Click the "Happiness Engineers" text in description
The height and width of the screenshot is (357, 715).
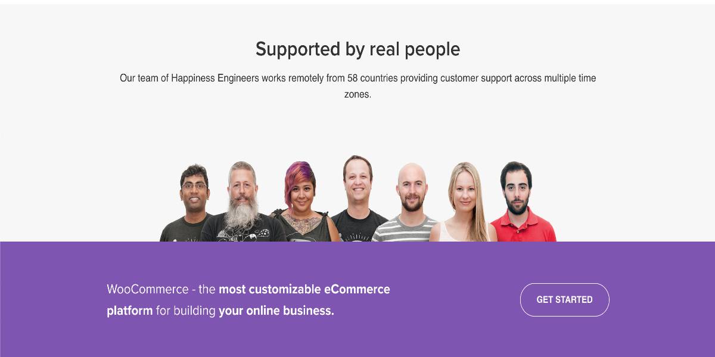click(x=215, y=78)
